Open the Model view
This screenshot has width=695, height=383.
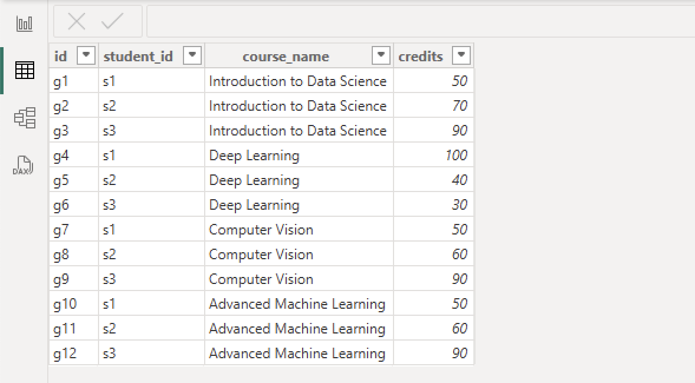tap(24, 118)
